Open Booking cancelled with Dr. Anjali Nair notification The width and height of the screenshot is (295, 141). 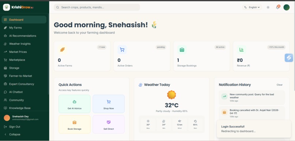coord(252,113)
